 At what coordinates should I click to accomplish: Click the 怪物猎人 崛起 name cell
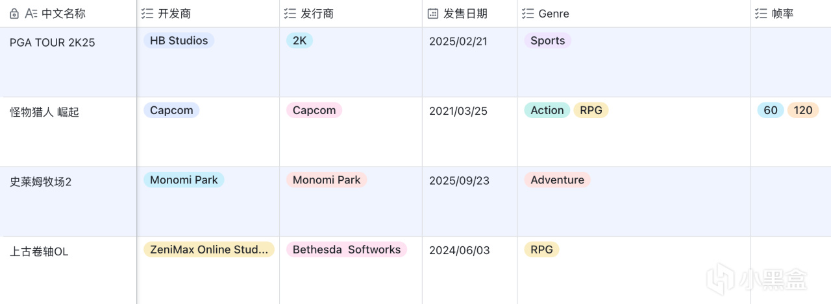click(x=44, y=112)
